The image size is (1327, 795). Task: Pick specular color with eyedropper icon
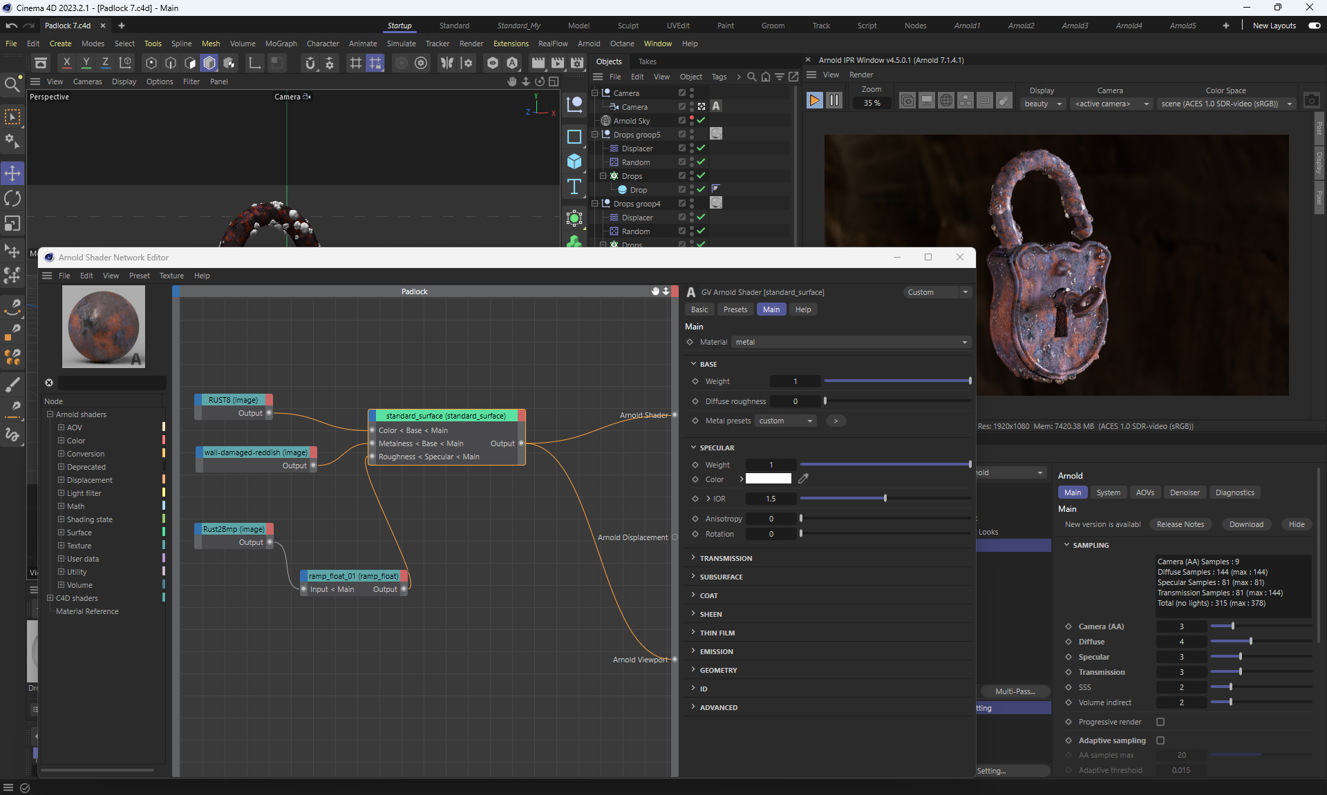tap(803, 479)
